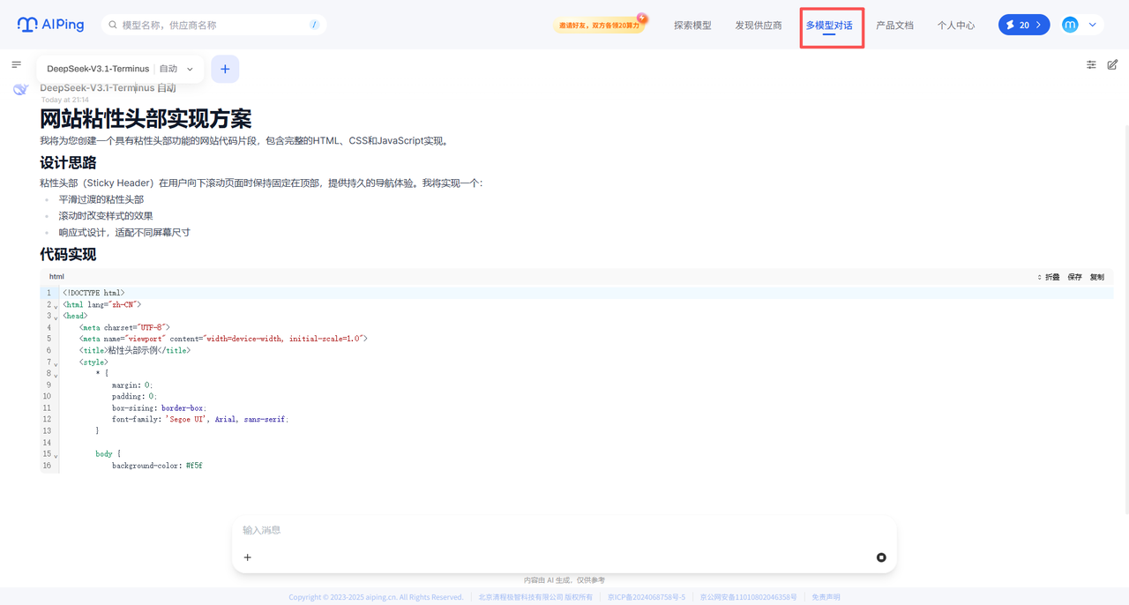
Task: Click line number 14 in gutter
Action: (x=47, y=443)
